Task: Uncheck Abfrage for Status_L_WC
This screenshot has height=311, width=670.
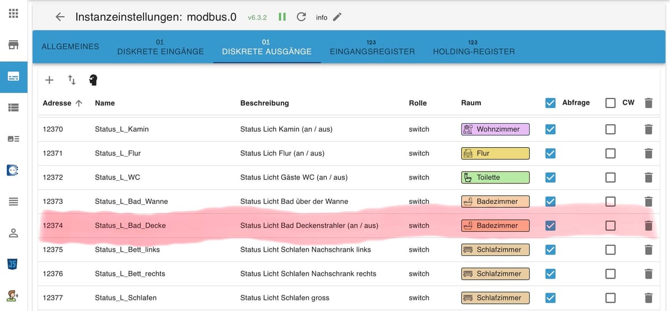Action: coord(551,177)
